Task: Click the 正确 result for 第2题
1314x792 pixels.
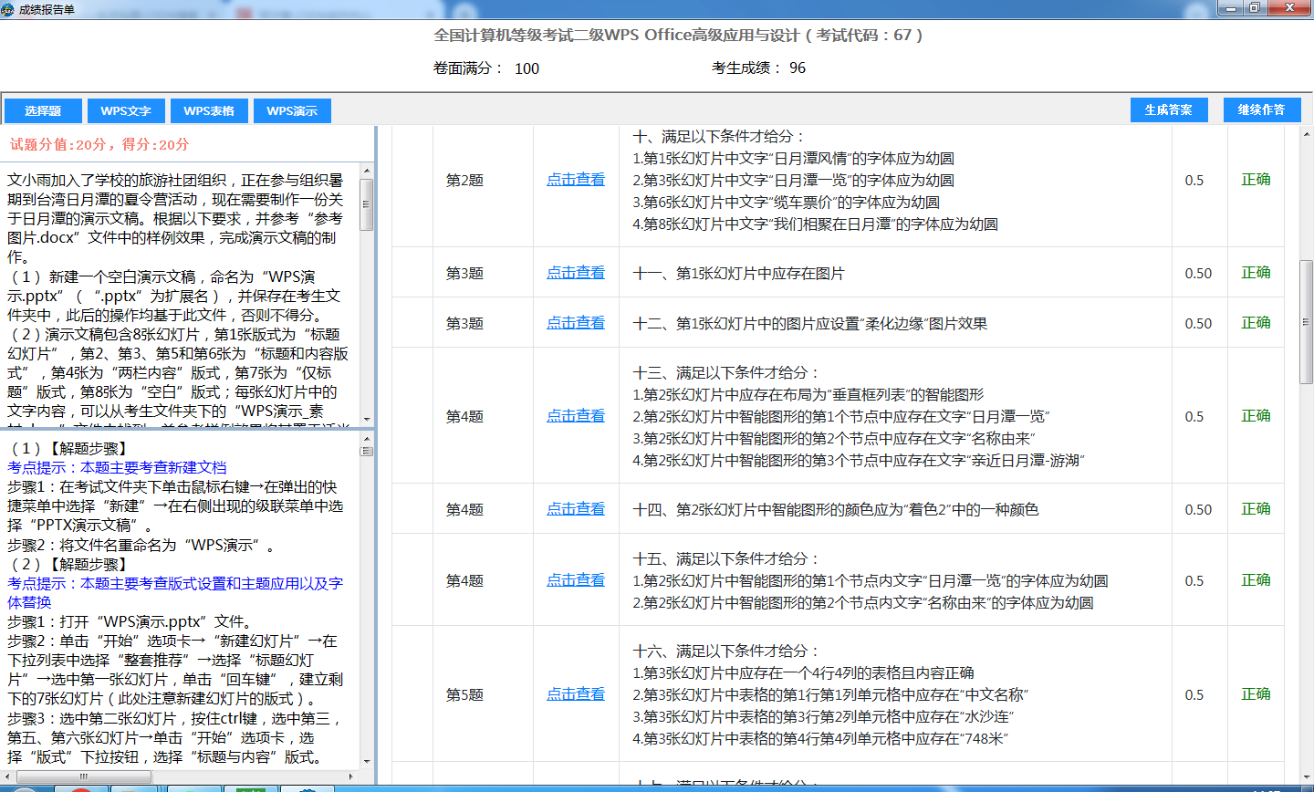Action: click(x=1256, y=180)
